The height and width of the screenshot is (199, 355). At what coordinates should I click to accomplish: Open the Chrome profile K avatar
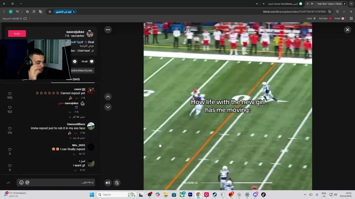click(11, 12)
